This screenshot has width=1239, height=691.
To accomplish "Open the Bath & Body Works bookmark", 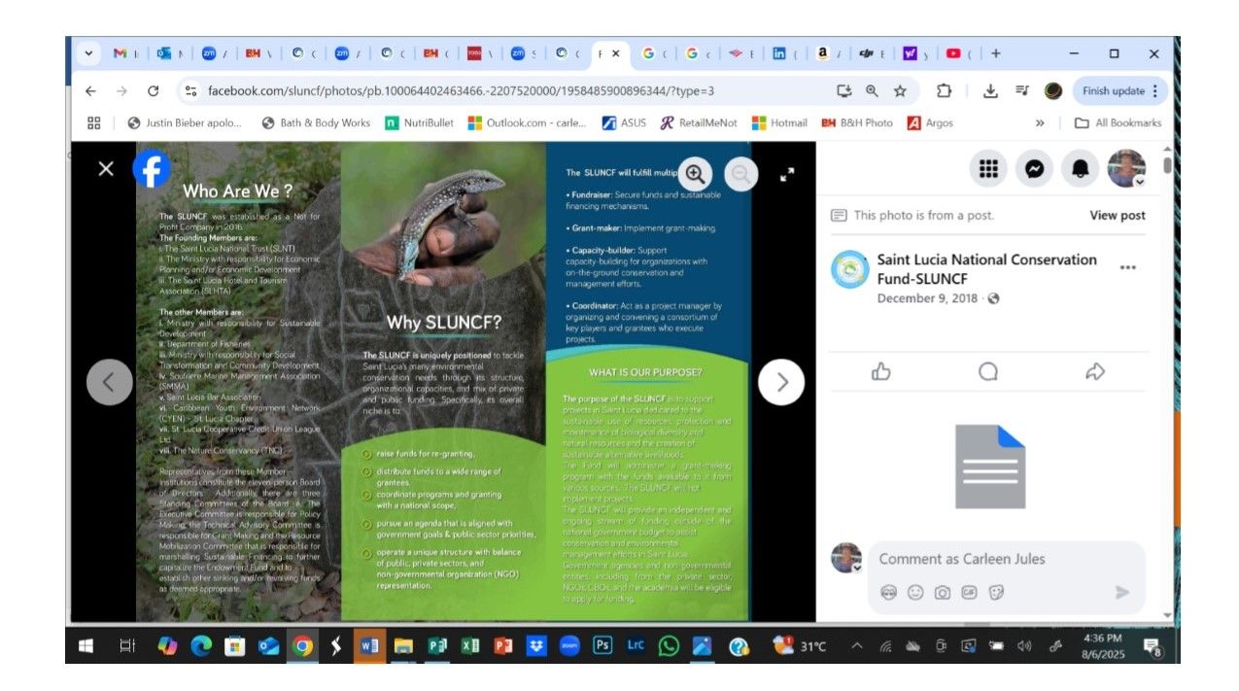I will coord(316,122).
